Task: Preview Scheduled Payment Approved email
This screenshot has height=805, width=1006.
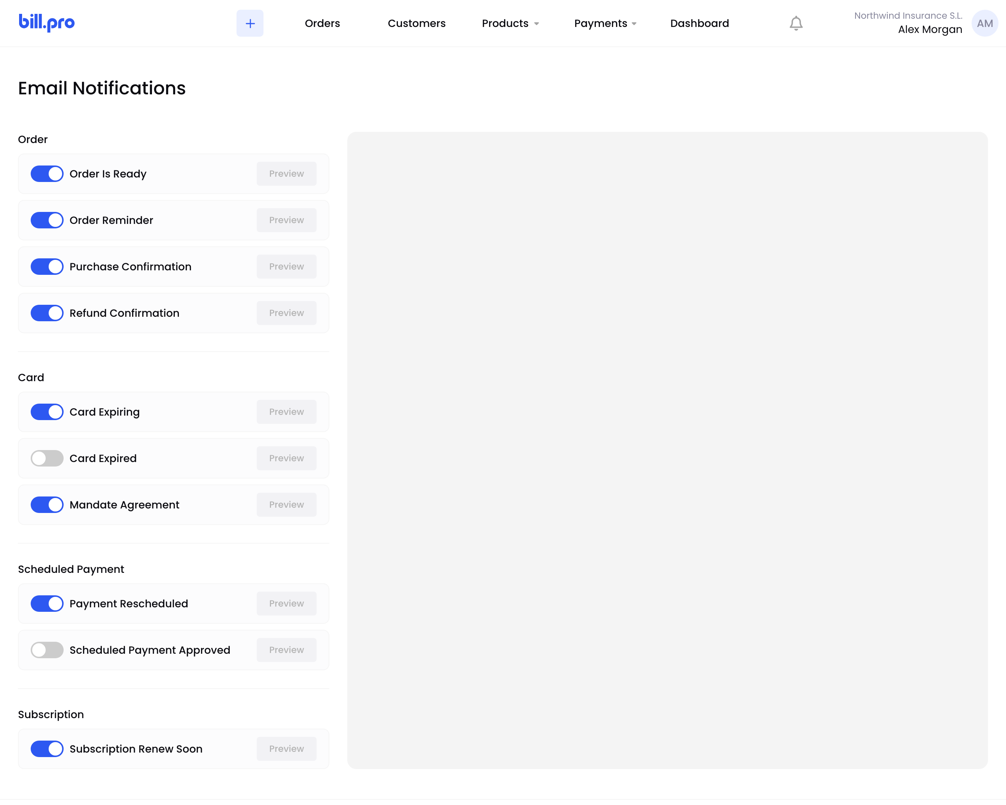Action: pyautogui.click(x=287, y=650)
